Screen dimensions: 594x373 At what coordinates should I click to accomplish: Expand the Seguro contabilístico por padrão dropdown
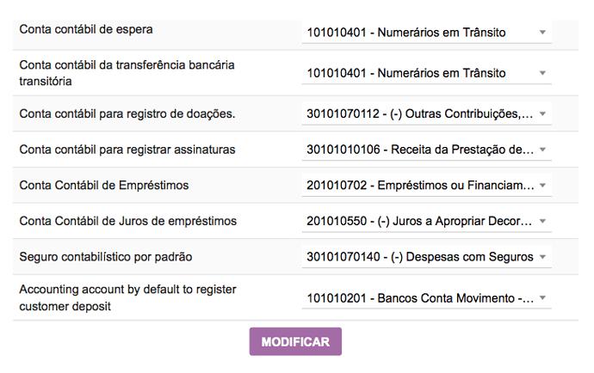pos(426,257)
